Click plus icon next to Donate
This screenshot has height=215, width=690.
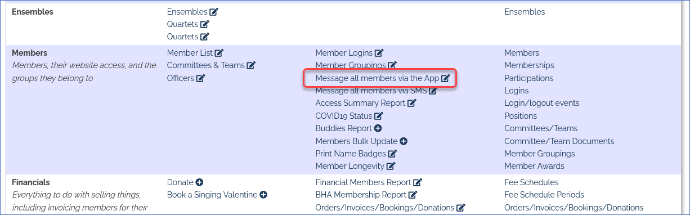199,182
